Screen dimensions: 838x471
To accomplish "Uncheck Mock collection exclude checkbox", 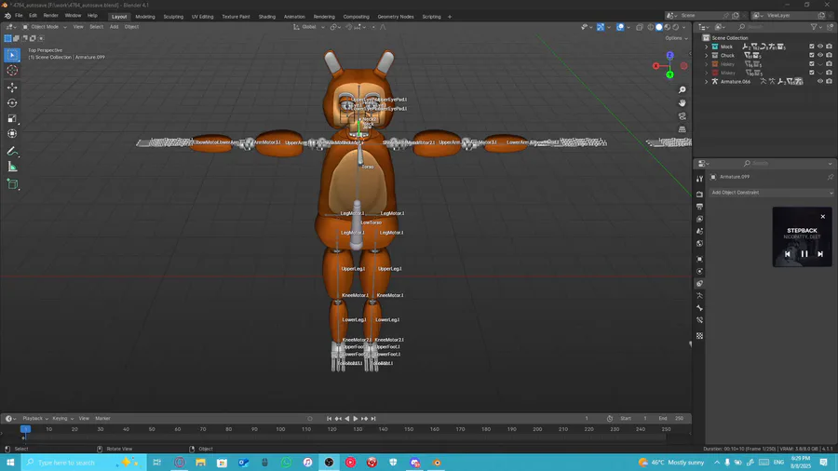I will (x=812, y=47).
